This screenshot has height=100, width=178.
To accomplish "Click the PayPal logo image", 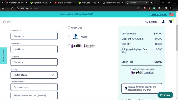I will click(x=76, y=37).
